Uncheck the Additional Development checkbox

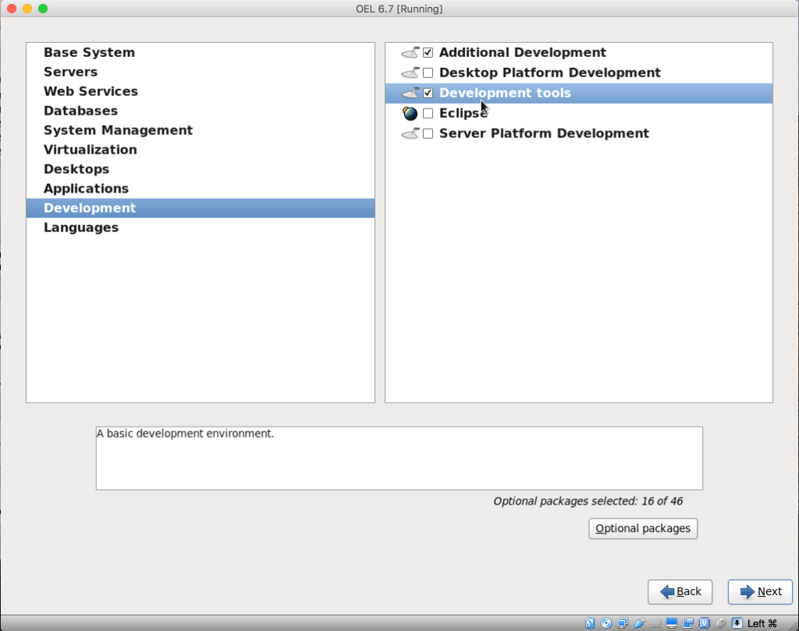[428, 52]
